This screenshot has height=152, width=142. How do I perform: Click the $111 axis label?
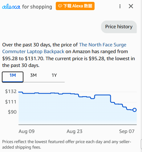[x=11, y=102]
